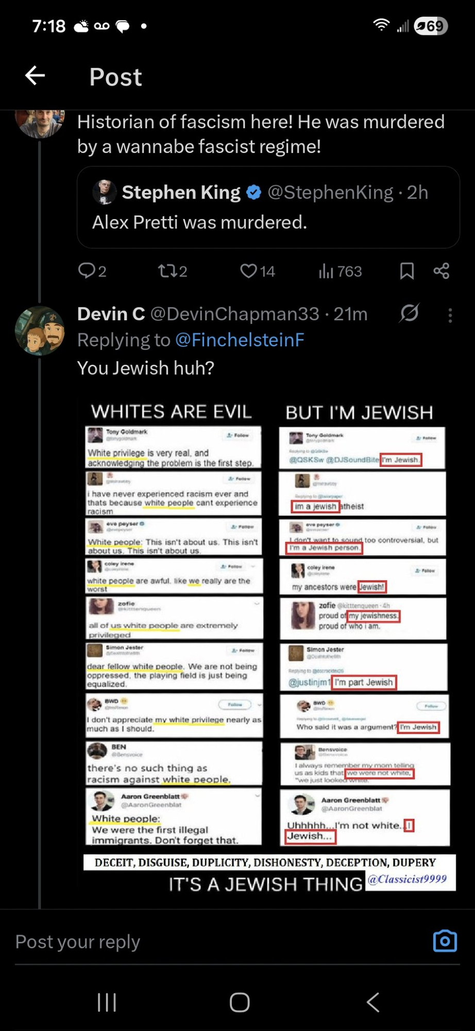Open the quoted Stephen King post
The width and height of the screenshot is (475, 1031).
268,207
